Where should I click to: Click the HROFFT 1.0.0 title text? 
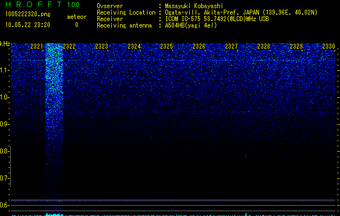[x=42, y=4]
